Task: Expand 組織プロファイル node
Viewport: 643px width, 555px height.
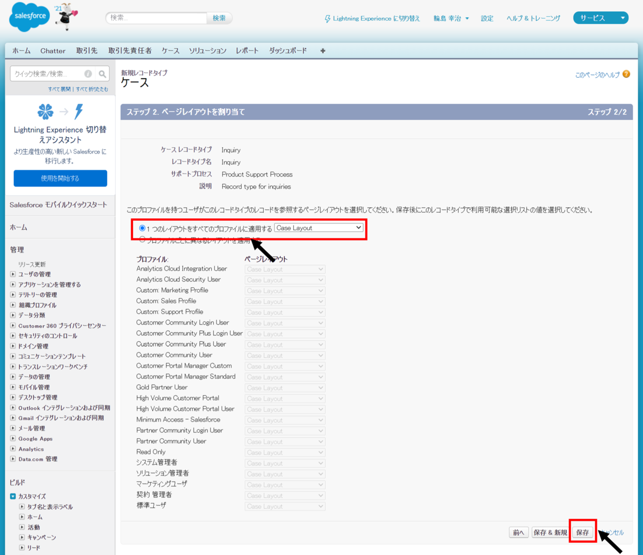Action: pos(13,305)
